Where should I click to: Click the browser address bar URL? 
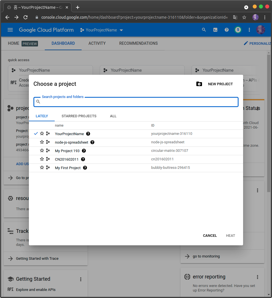pos(134,17)
